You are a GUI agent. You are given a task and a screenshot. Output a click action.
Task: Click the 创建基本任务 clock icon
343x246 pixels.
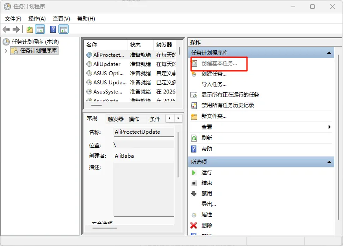coord(194,63)
